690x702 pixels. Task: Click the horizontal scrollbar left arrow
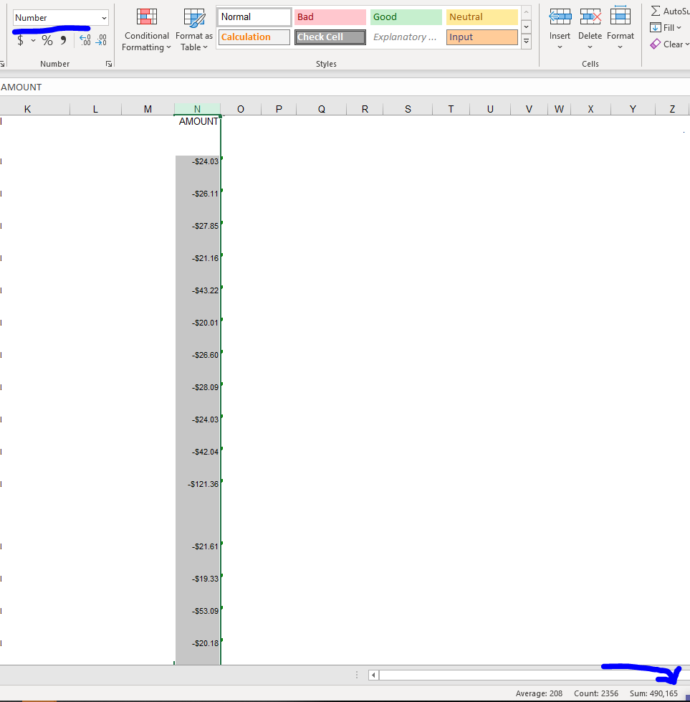pos(373,675)
